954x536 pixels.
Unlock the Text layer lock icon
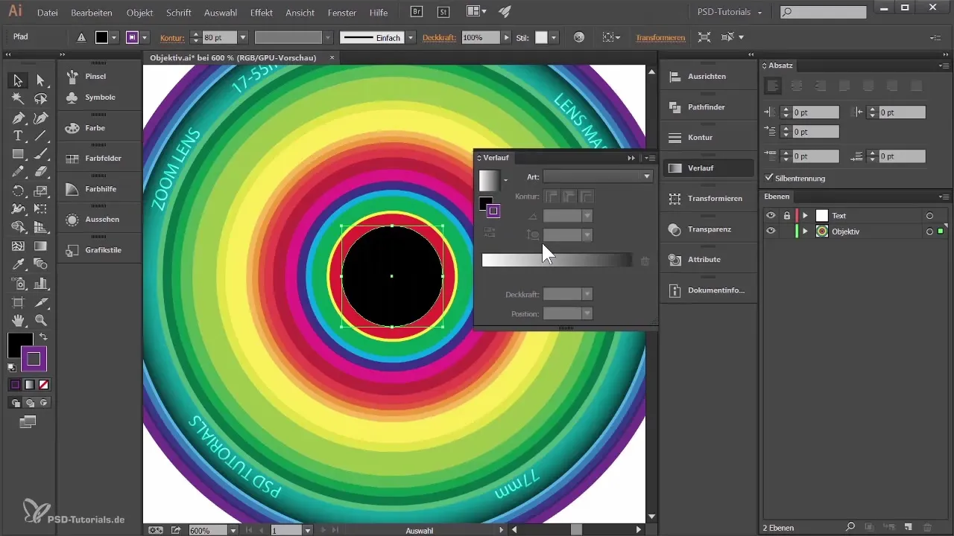tap(786, 215)
